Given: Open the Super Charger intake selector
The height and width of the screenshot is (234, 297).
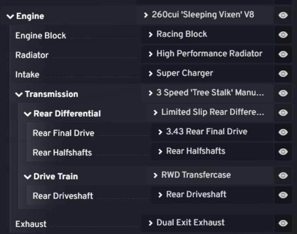Looking at the screenshot, I should (x=184, y=74).
